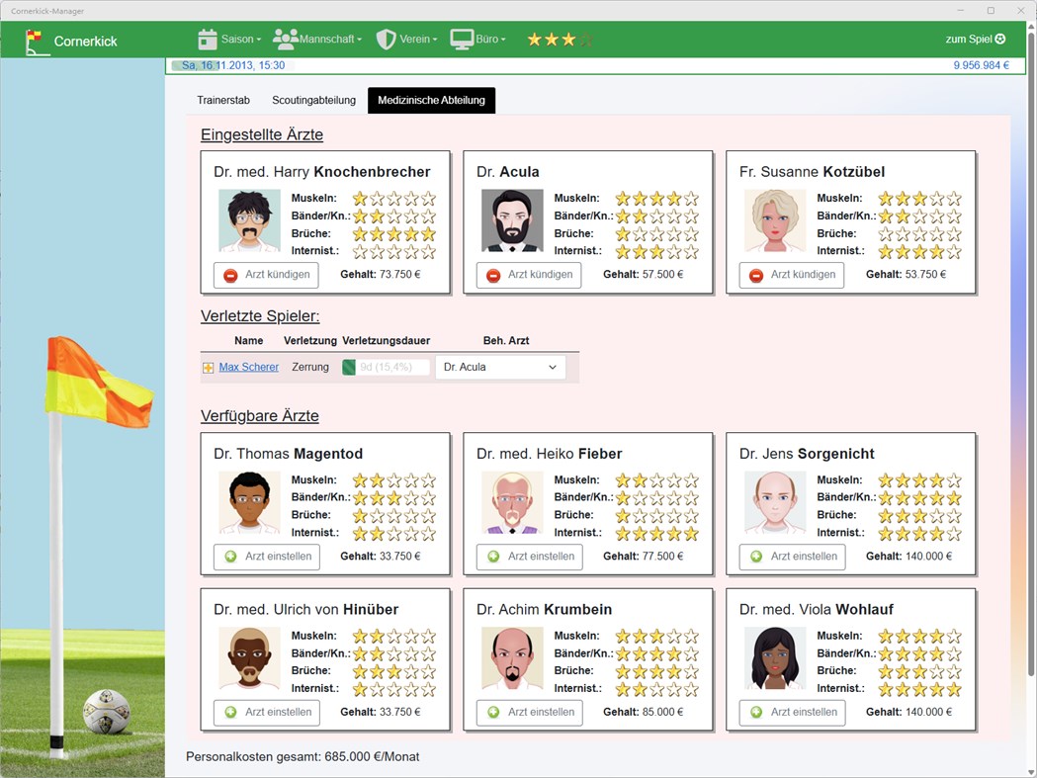Click the first Muskeln star for Dr. Acula
The image size is (1037, 778).
tap(622, 198)
